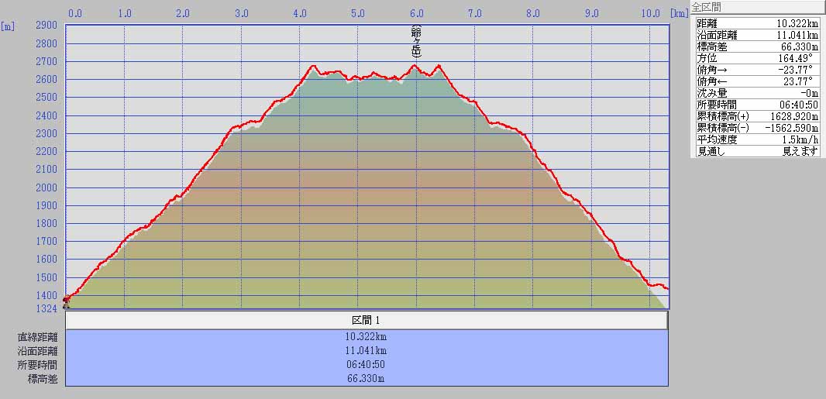Click the 1700 elevation axis label
Screen dimensions: 826x399
(x=46, y=241)
